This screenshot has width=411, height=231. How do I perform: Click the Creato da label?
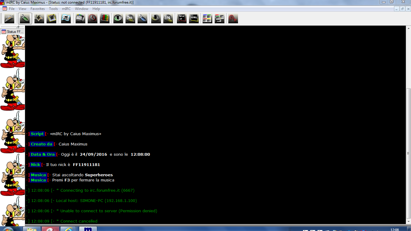[41, 144]
